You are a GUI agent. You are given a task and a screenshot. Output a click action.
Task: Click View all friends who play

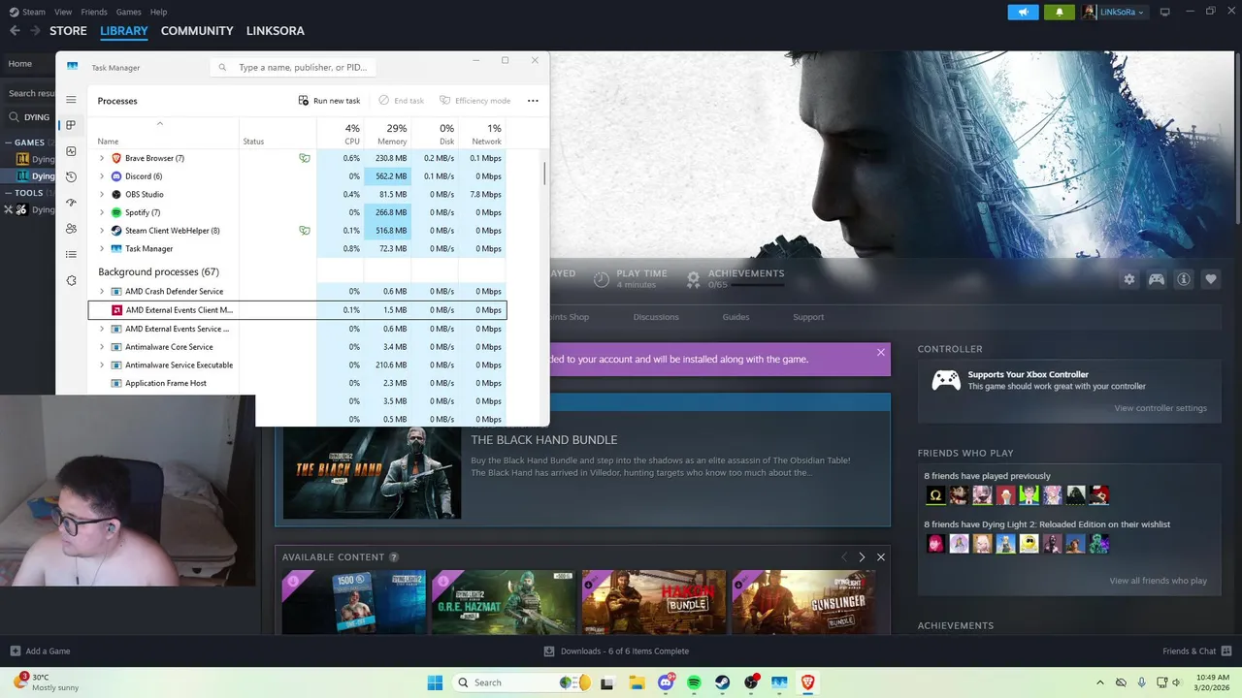click(x=1158, y=581)
